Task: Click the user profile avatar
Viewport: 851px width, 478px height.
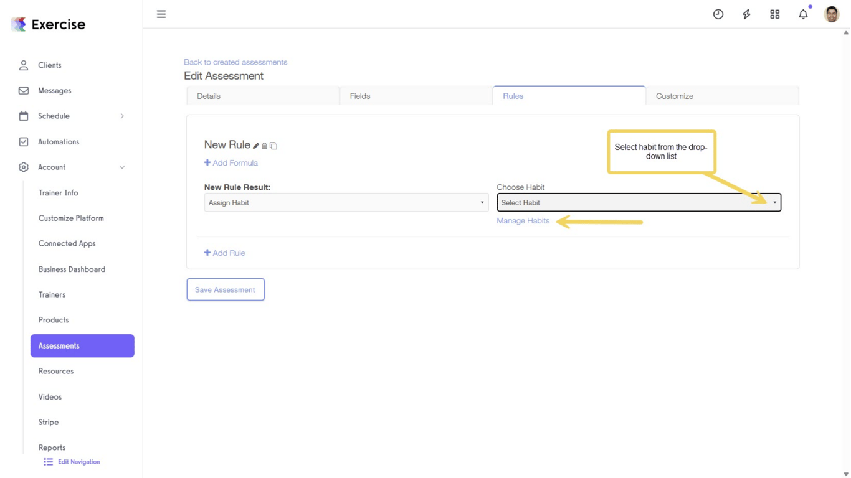Action: (832, 14)
